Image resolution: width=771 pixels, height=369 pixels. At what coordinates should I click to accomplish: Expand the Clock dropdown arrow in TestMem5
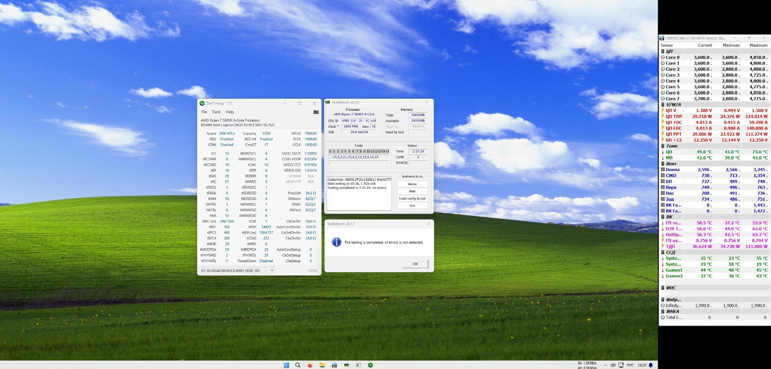[x=338, y=126]
